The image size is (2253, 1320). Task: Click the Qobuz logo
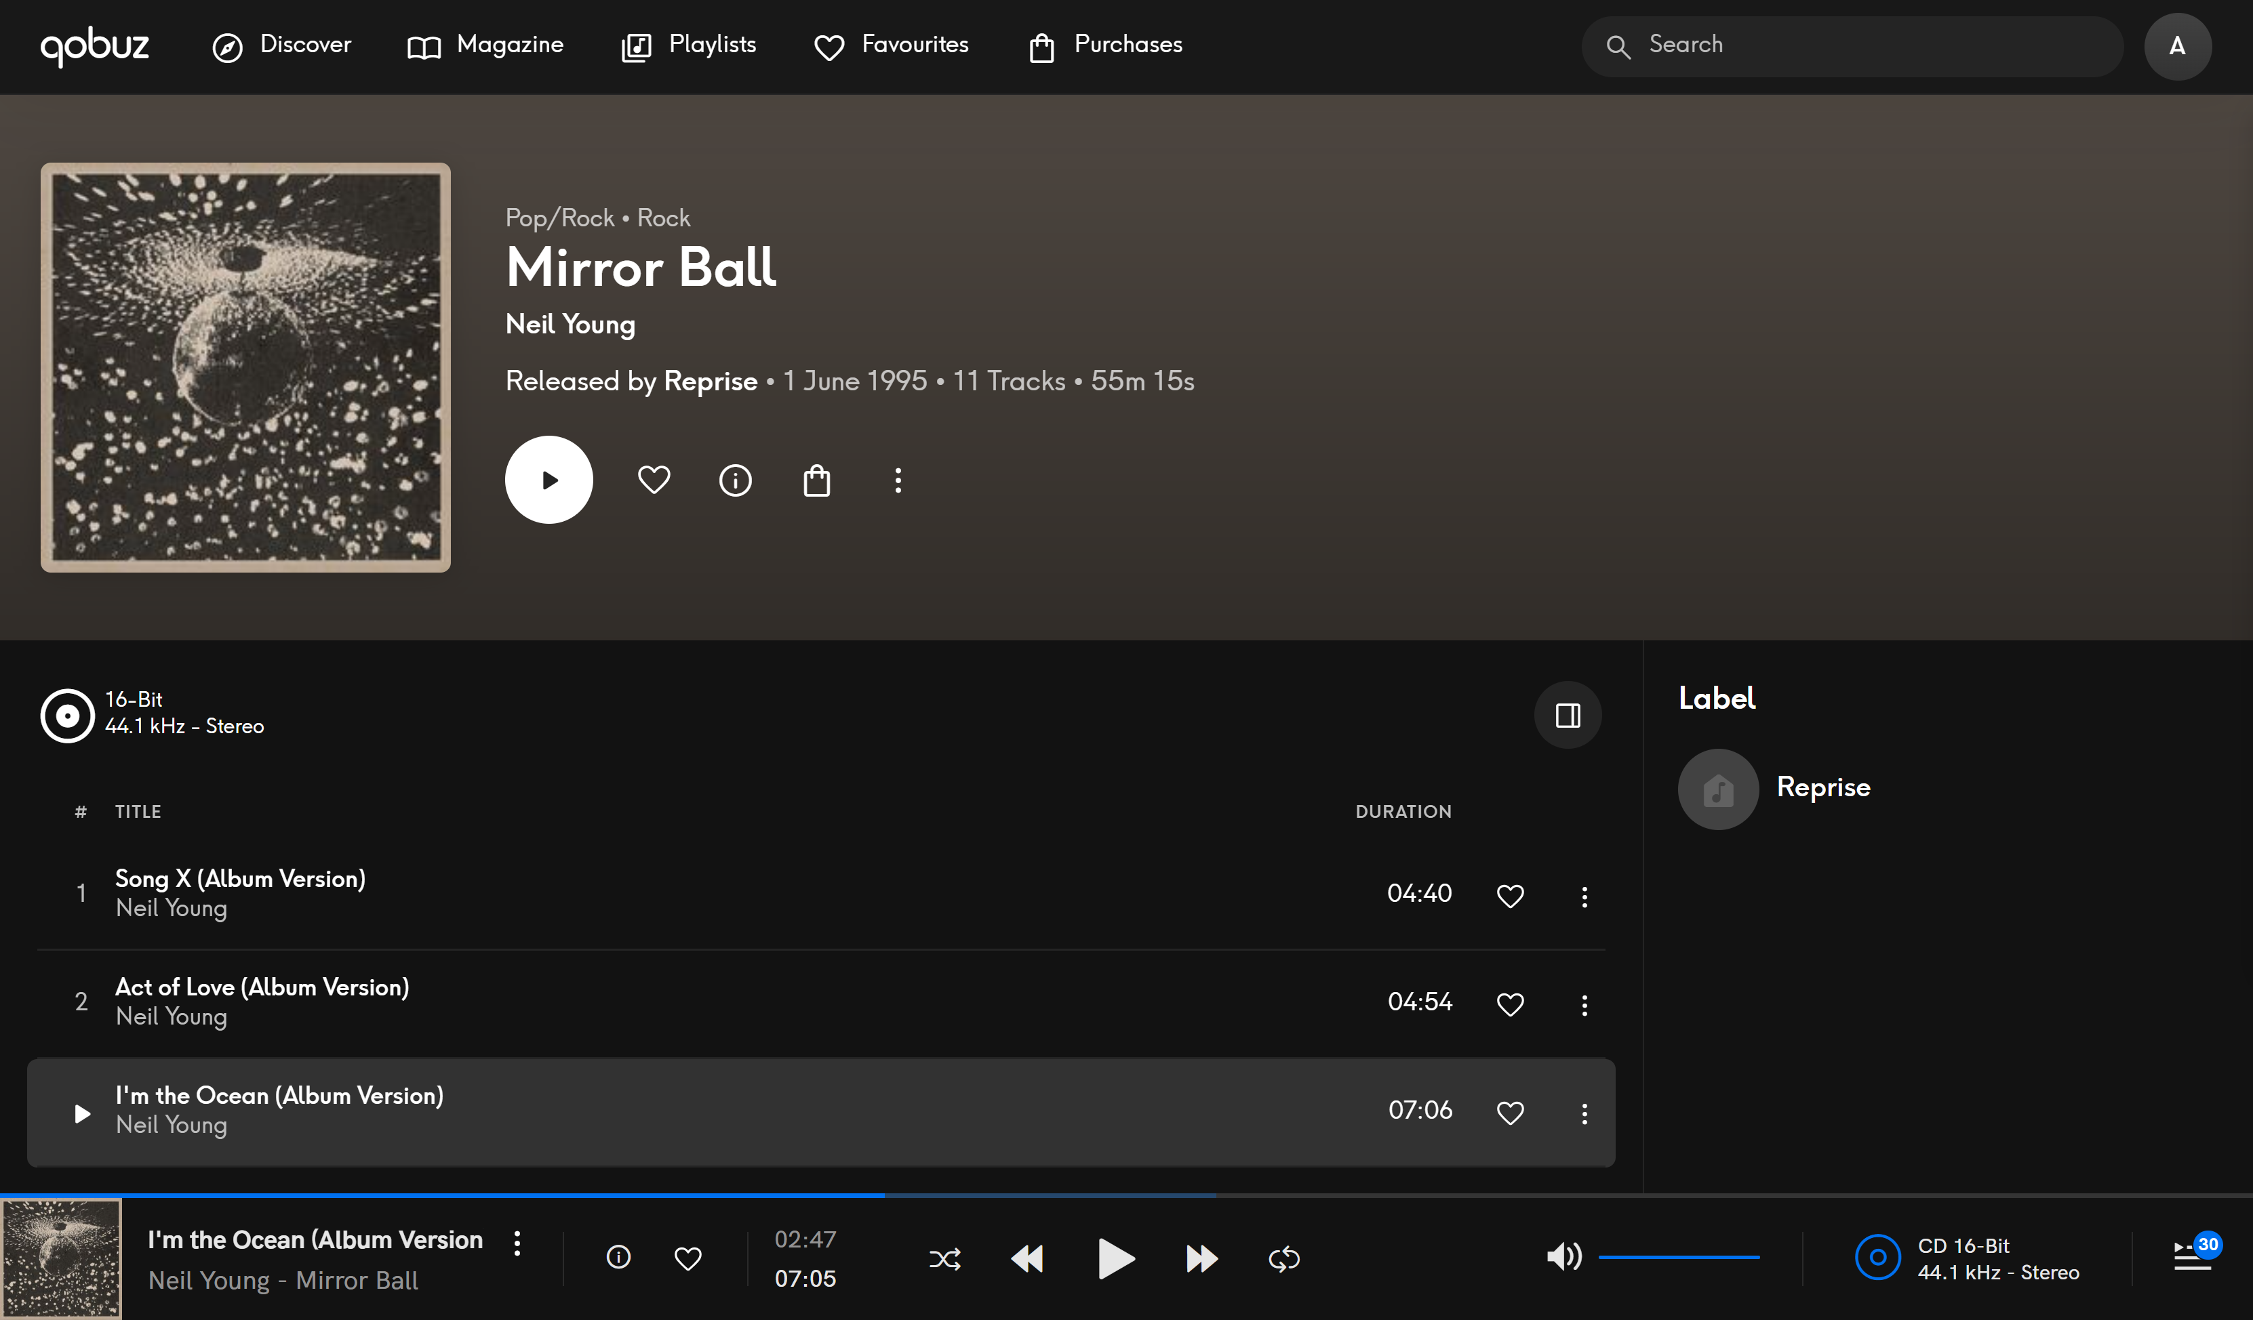(95, 45)
